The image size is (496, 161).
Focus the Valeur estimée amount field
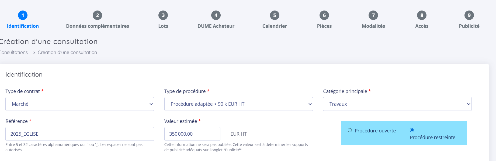192,134
